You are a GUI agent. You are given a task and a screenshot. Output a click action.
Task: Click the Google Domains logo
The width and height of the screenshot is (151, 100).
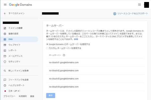(x=20, y=5)
